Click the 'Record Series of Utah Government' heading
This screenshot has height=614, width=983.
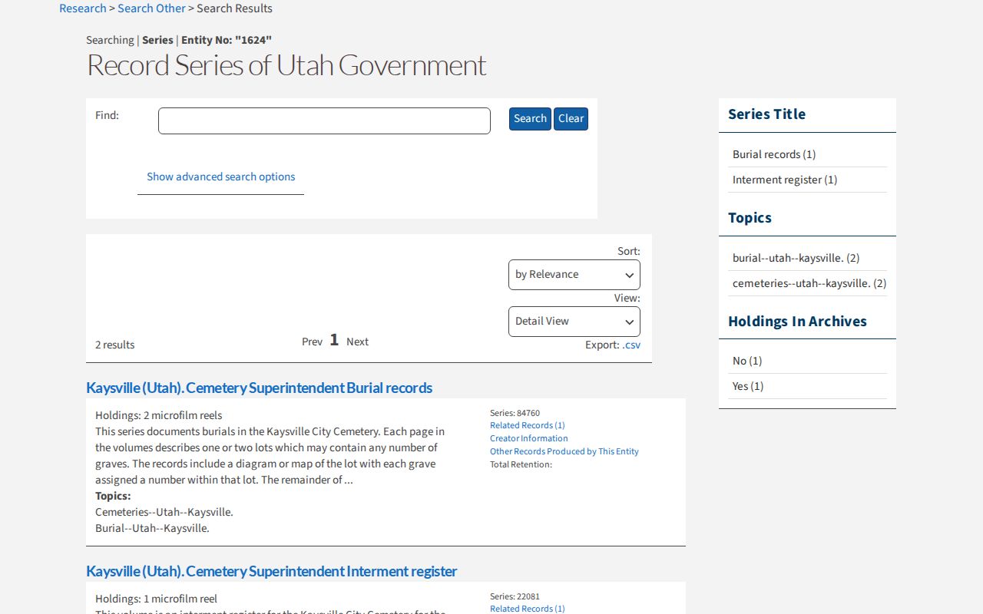pos(286,65)
